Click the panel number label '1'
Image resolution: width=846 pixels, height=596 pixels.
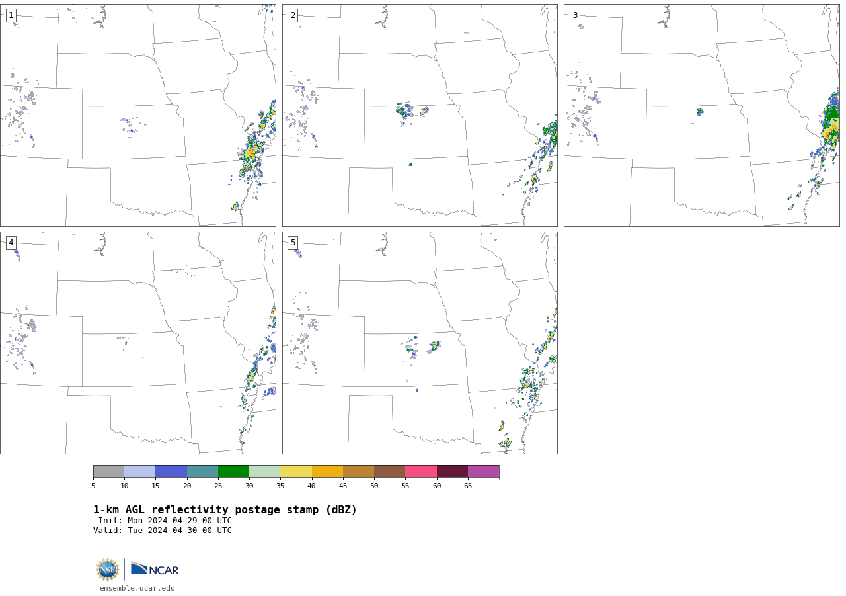[11, 15]
